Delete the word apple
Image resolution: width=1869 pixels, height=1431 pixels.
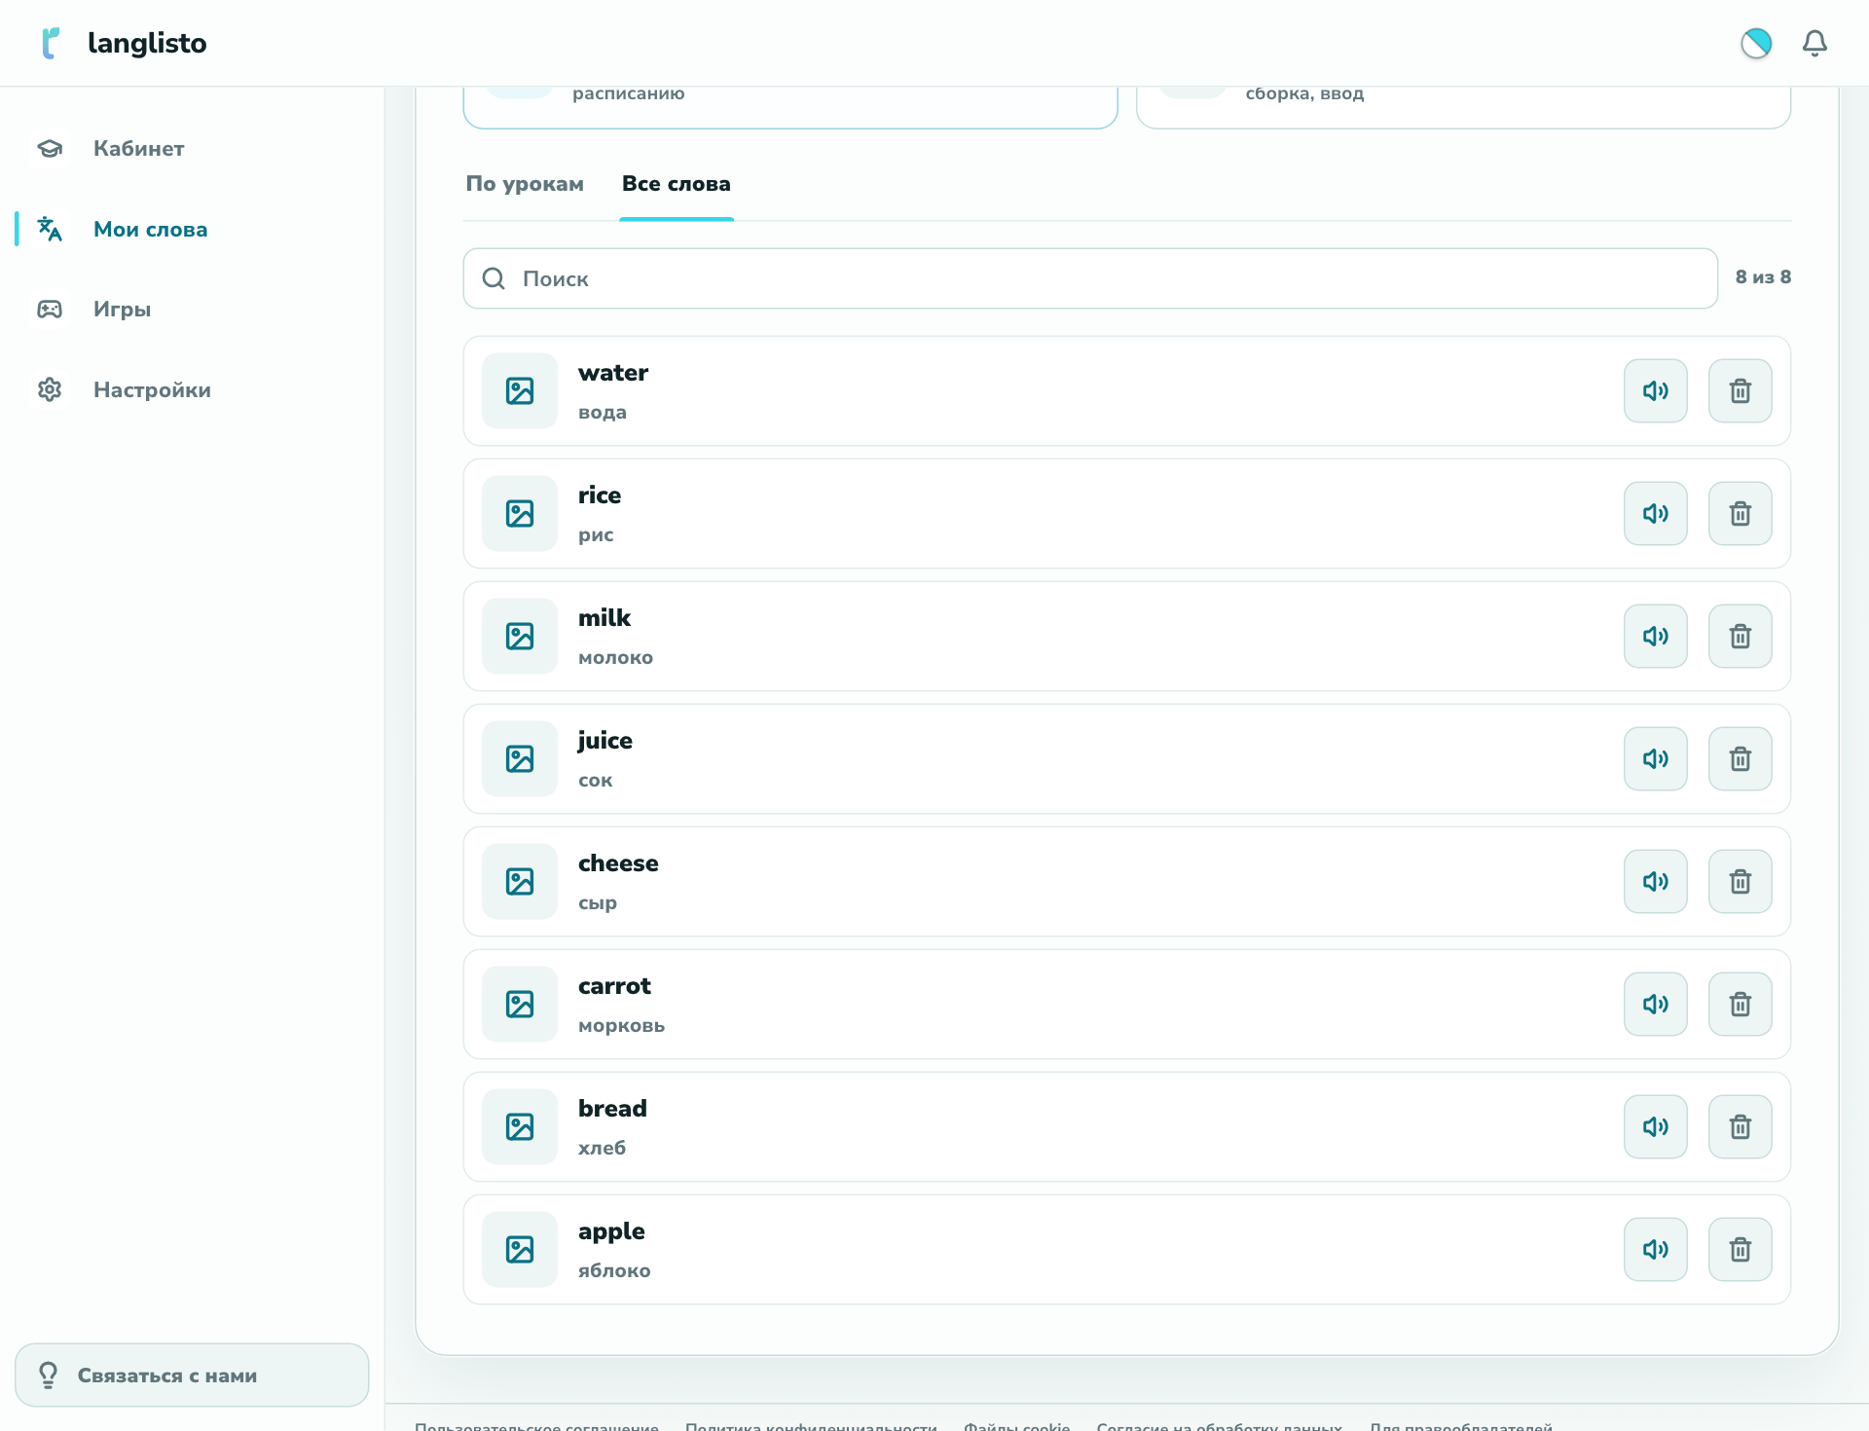1740,1249
